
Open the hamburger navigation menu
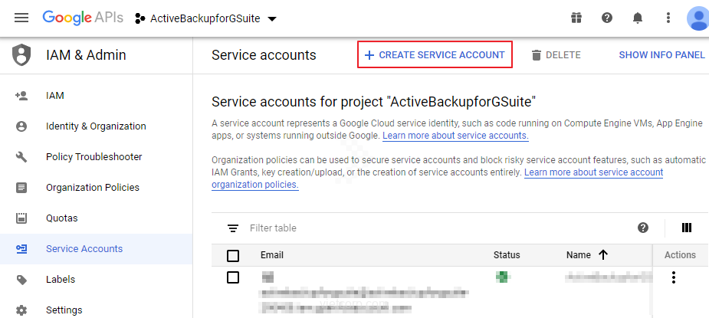[21, 18]
